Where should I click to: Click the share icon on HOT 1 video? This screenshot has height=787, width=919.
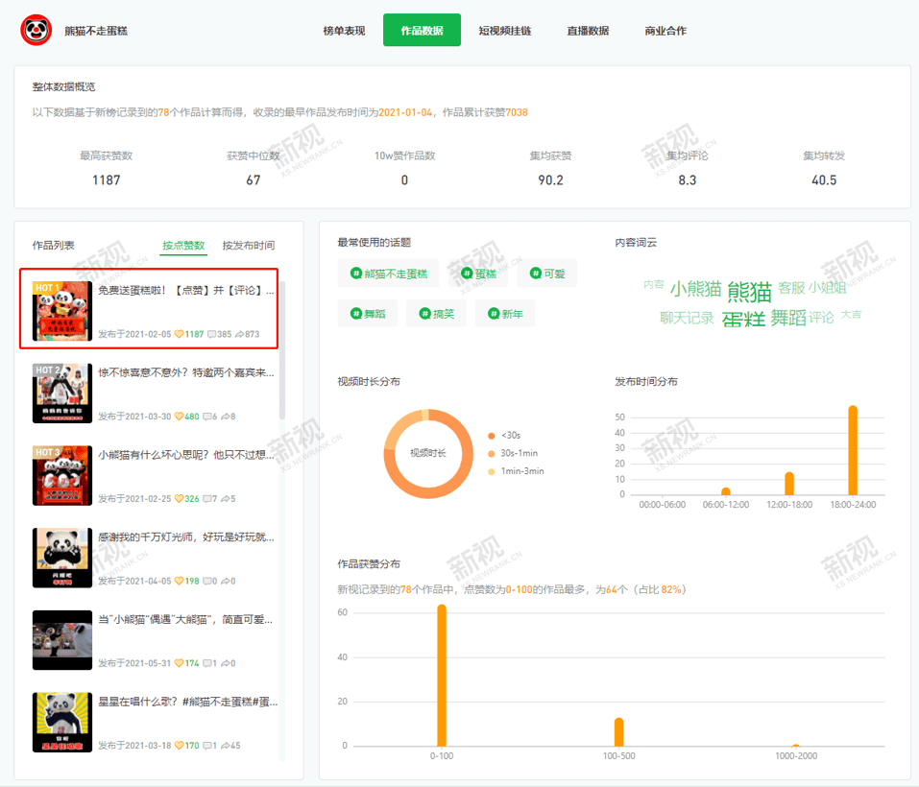[239, 334]
